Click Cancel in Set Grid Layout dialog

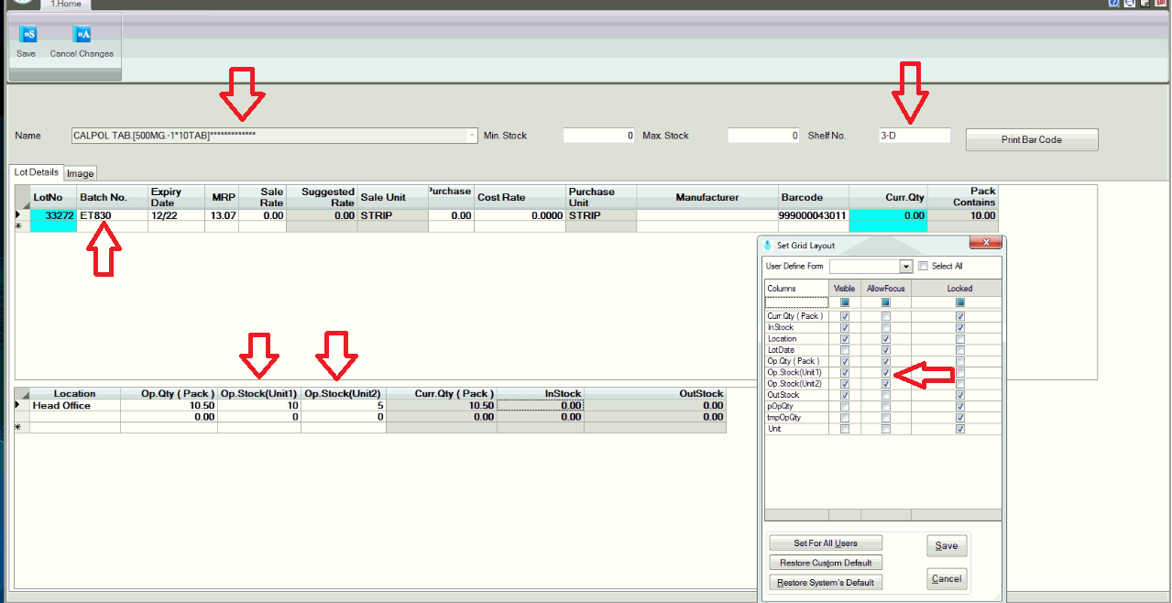pos(947,578)
